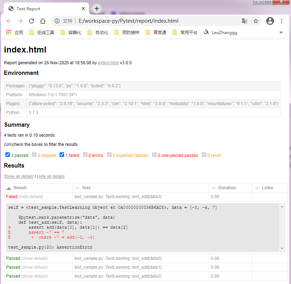Open a new browser tab

[97, 9]
